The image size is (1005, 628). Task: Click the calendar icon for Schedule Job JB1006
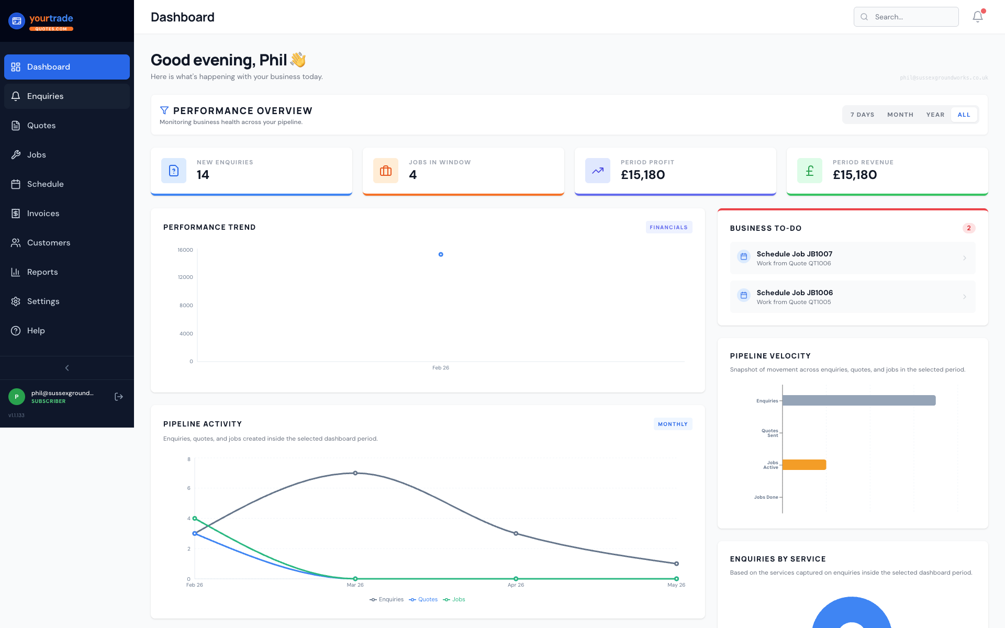(x=744, y=295)
